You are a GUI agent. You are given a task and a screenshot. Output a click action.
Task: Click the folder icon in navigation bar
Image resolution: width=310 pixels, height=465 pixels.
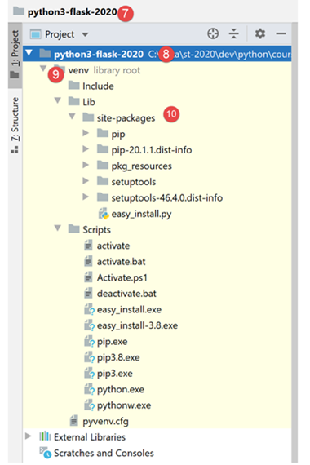[x=19, y=11]
